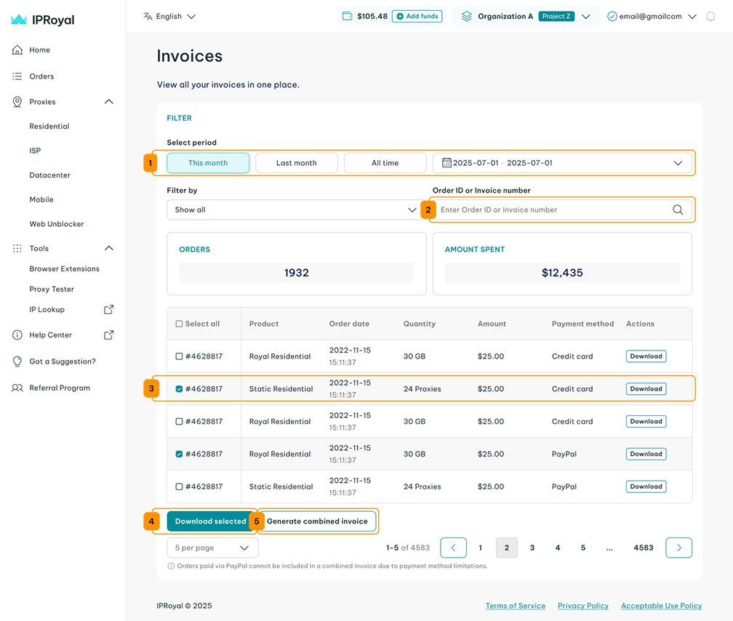Uncheck the PayPal Royal Residential invoice checkbox
733x621 pixels.
[180, 454]
